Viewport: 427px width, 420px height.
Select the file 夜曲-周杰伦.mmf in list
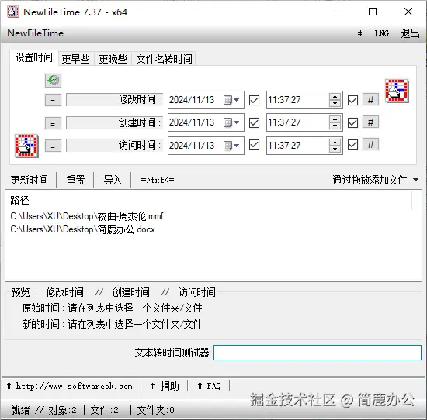click(x=87, y=216)
